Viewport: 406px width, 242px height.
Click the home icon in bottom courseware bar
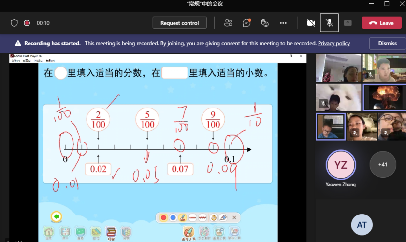(48, 232)
